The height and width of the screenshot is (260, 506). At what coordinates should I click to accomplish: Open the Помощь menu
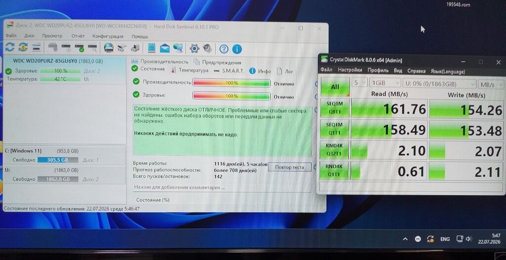click(x=140, y=36)
